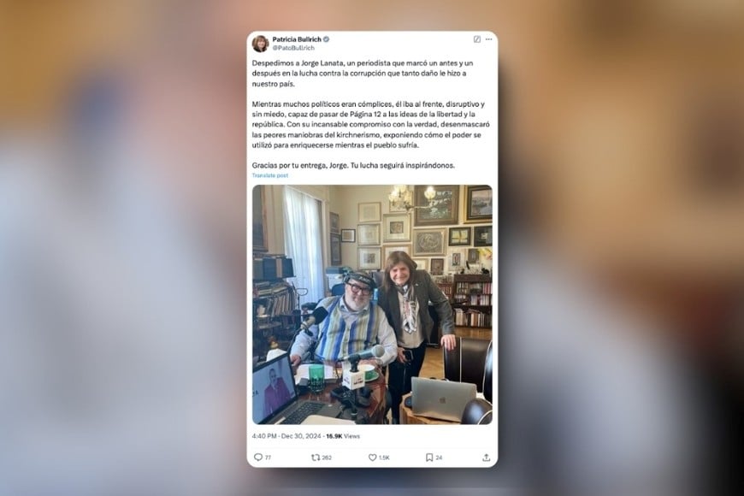This screenshot has height=496, width=744.
Task: Click the 4:40 PM Dec 30, 2024 timestamp
Action: point(286,436)
